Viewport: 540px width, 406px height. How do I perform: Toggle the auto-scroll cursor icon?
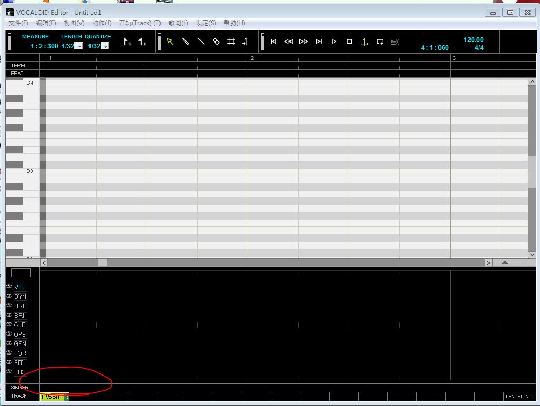pos(364,42)
